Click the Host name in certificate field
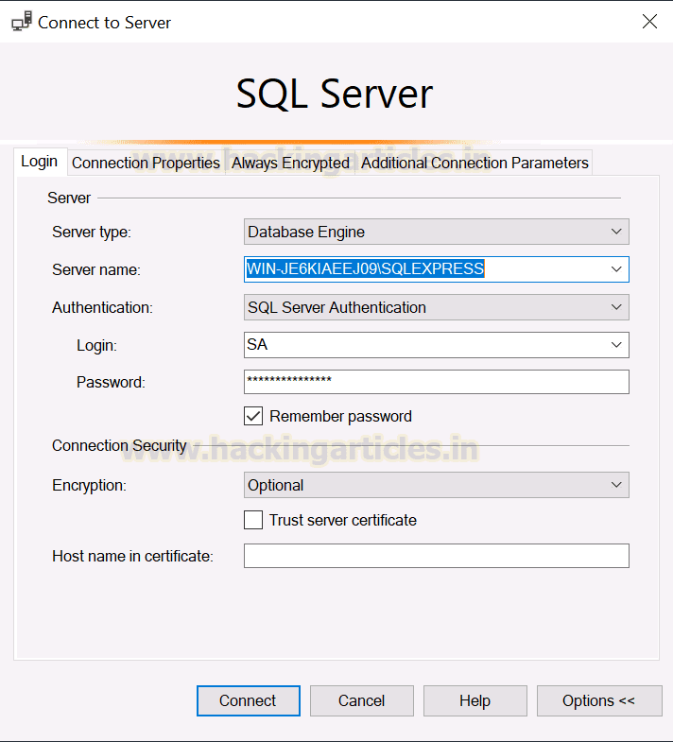 [x=436, y=556]
